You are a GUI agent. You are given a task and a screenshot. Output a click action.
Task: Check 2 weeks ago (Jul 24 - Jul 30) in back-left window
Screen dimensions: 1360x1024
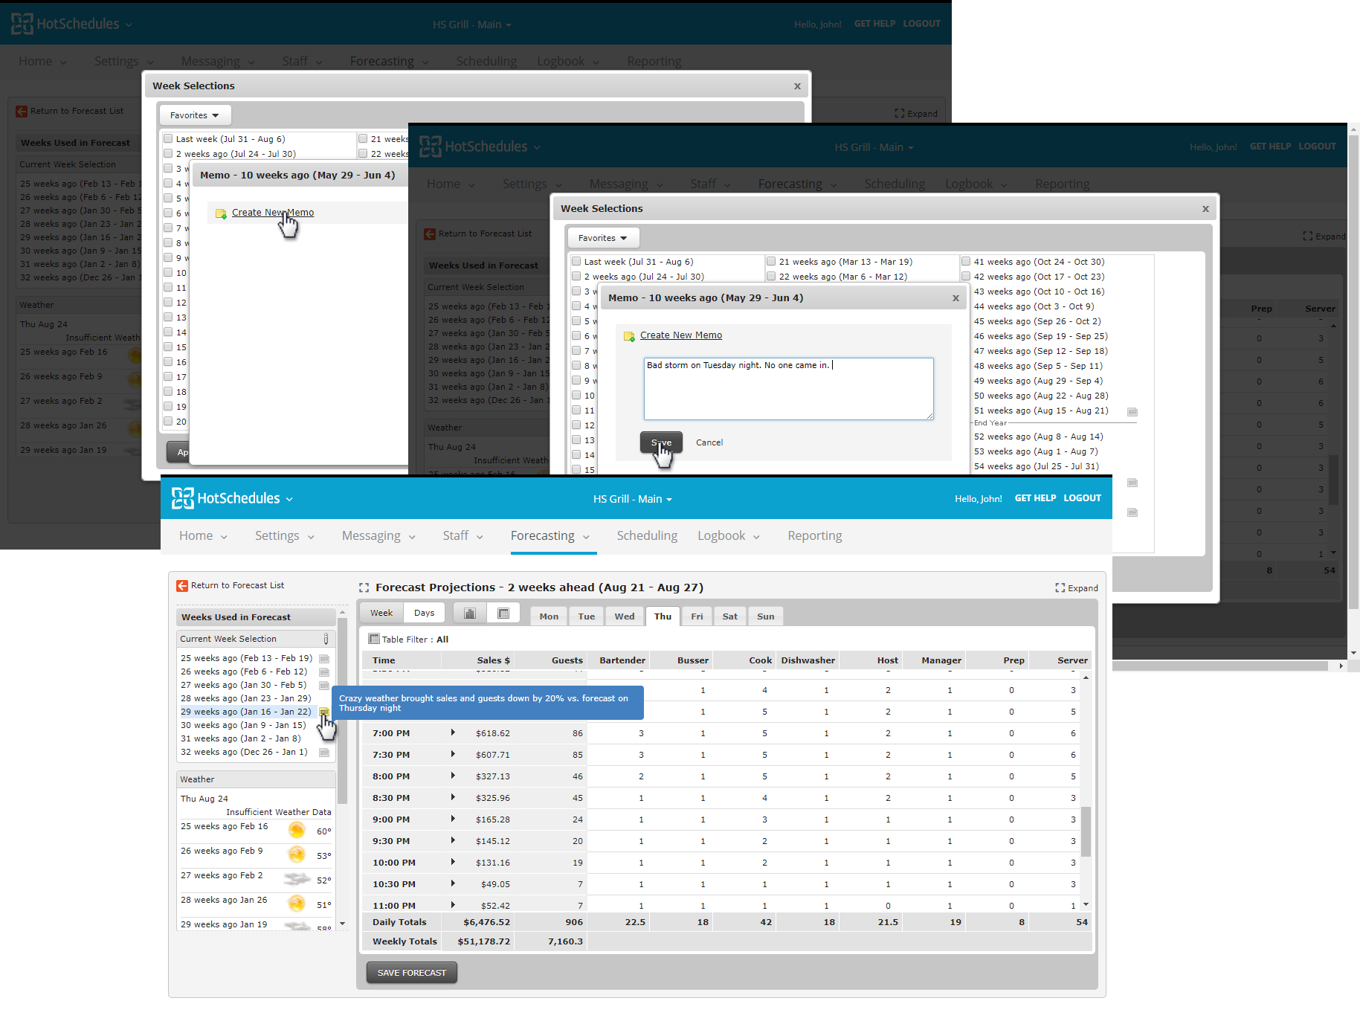click(168, 153)
